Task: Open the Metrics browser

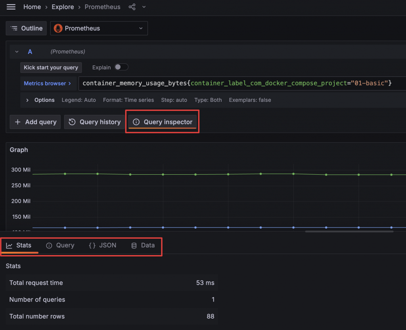Action: tap(48, 83)
